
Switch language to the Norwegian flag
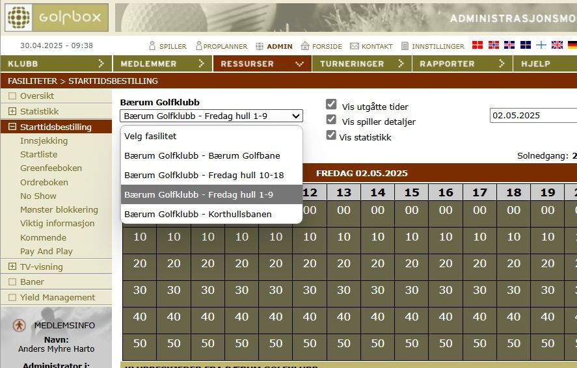click(x=494, y=45)
